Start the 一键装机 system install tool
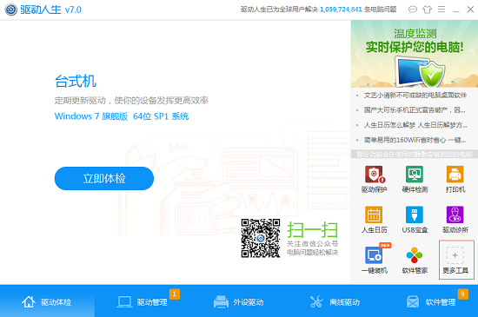478x317 pixels. (374, 260)
